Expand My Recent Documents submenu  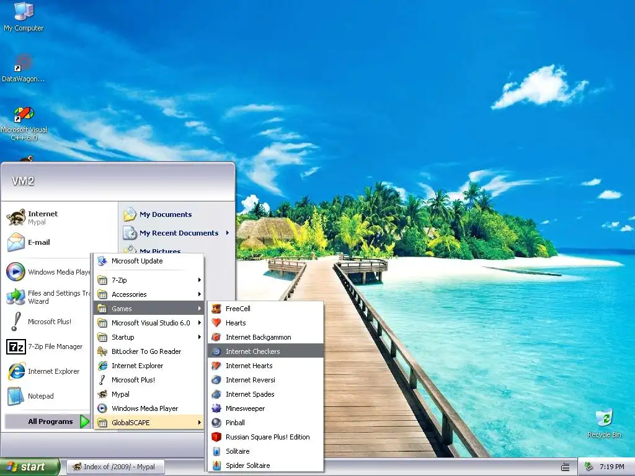(x=177, y=233)
